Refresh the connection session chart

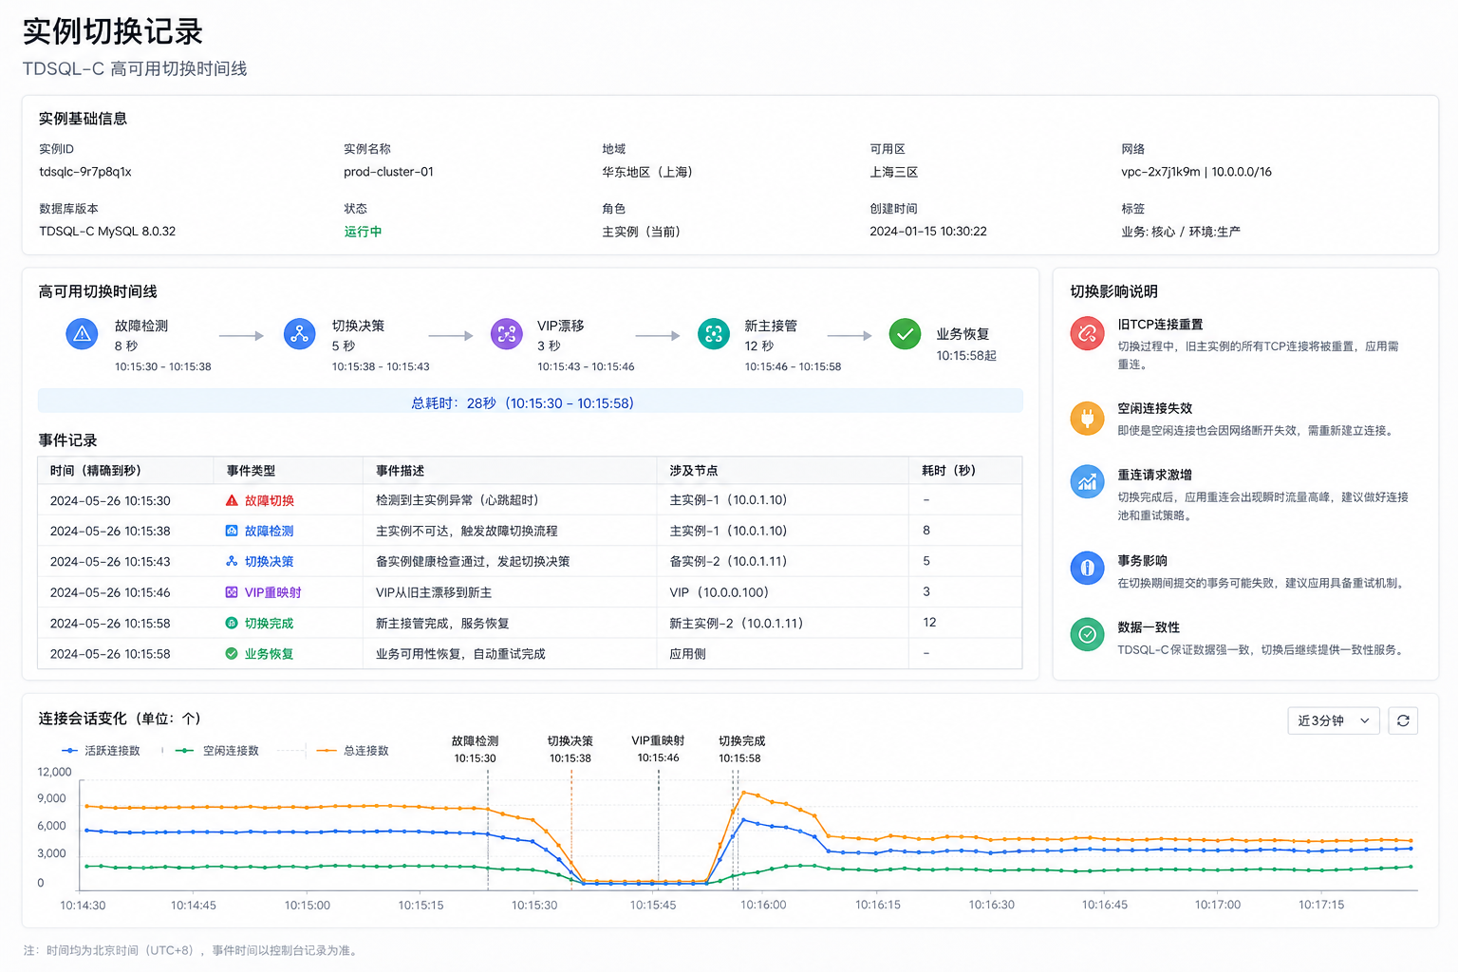[x=1403, y=720]
